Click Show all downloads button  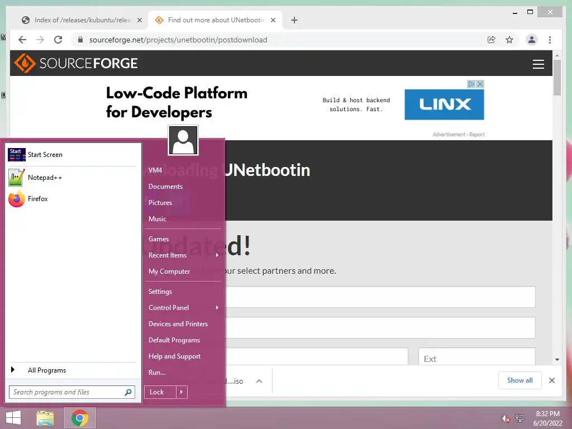click(519, 380)
